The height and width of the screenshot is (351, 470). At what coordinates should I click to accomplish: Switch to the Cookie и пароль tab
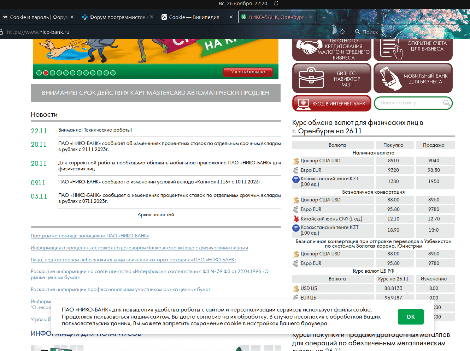coord(35,17)
